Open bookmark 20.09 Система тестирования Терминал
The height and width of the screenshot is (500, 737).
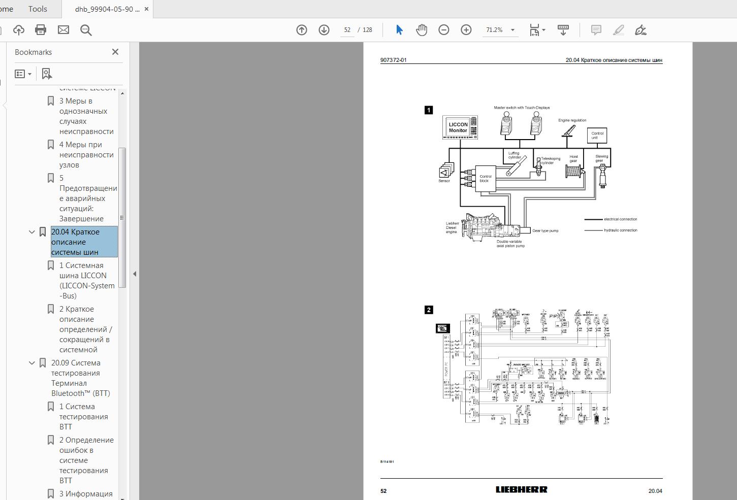(x=80, y=378)
